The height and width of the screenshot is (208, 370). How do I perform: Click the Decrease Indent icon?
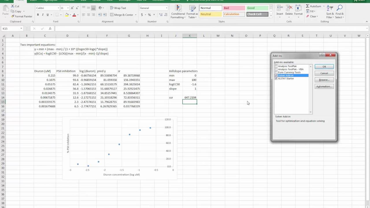[x=100, y=15]
